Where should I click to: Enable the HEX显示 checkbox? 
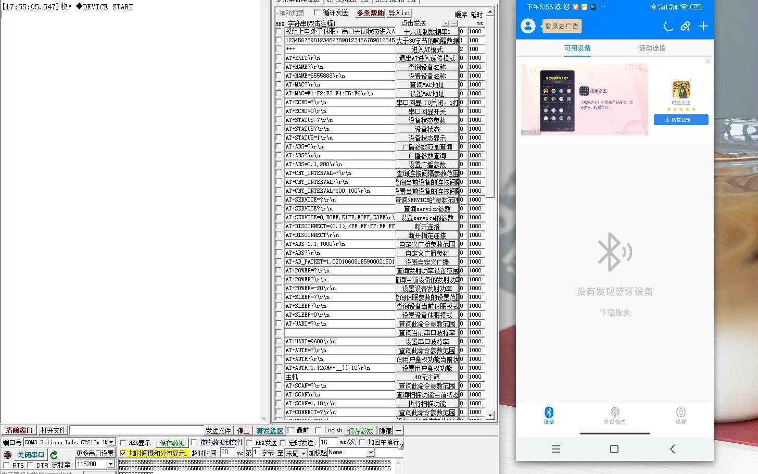coord(123,443)
